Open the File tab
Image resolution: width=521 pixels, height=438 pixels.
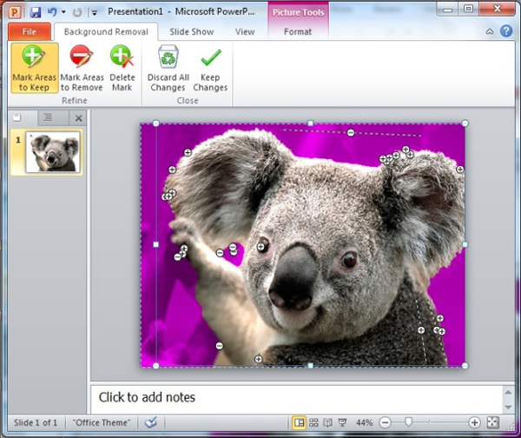tap(30, 31)
